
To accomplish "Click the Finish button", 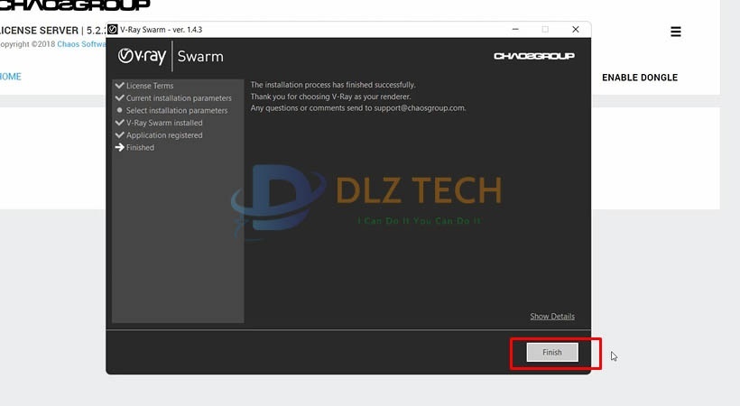I will (551, 353).
